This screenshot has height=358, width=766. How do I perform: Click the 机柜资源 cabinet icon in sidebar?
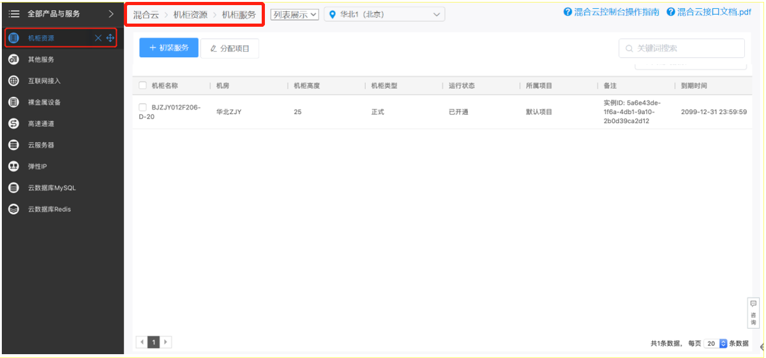click(13, 38)
